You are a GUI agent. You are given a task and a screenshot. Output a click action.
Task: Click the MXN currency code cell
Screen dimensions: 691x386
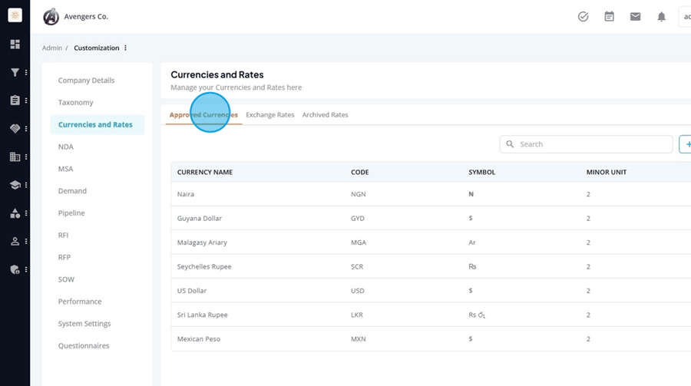point(359,339)
